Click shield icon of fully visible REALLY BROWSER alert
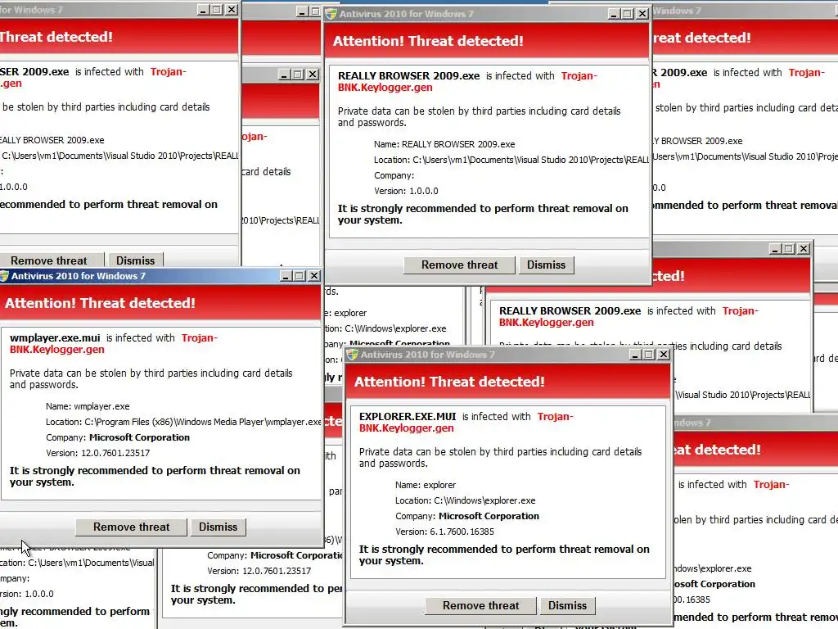The width and height of the screenshot is (838, 629). click(x=331, y=14)
